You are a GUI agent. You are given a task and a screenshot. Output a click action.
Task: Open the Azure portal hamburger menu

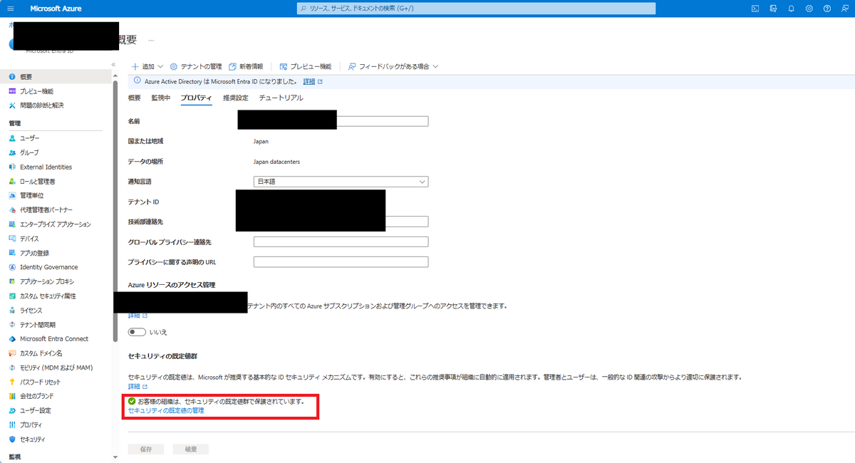(10, 9)
